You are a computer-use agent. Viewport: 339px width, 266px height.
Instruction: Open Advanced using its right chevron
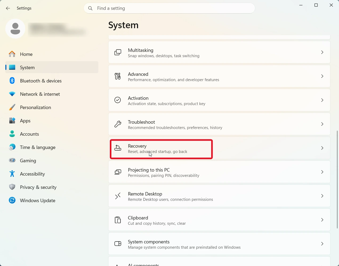[x=322, y=76]
